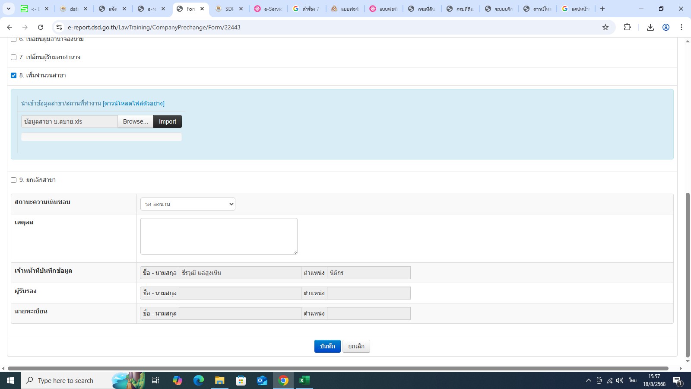Open the Chrome three-dot menu
The width and height of the screenshot is (691, 389).
point(681,27)
